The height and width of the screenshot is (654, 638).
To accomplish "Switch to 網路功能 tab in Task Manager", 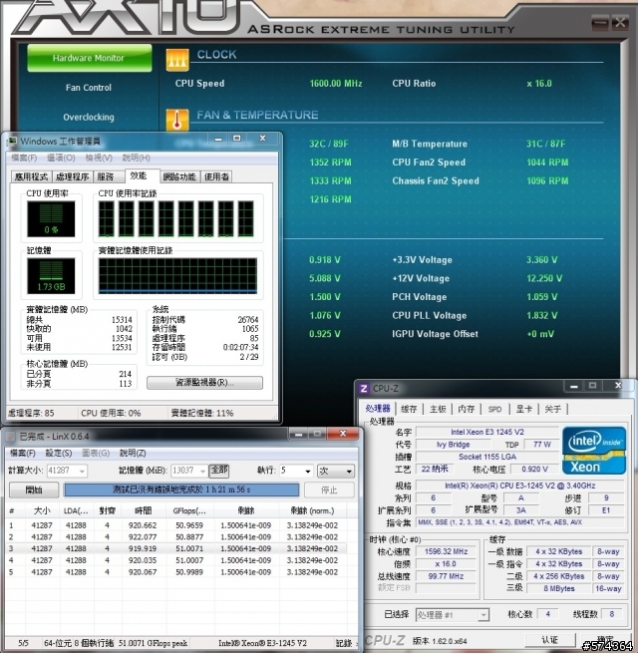I will pos(179,176).
